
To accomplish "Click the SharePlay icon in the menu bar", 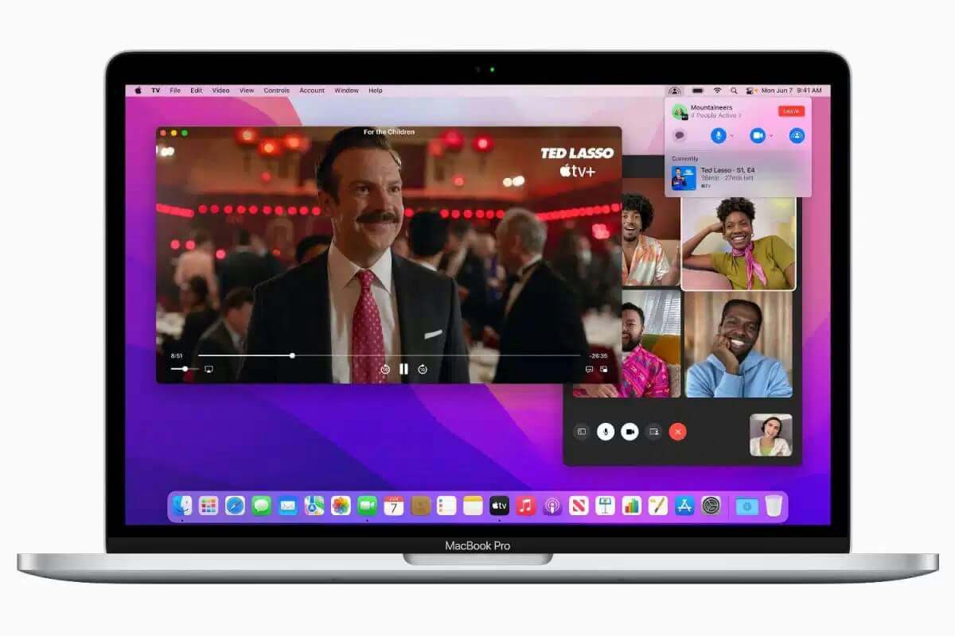I will pyautogui.click(x=675, y=91).
